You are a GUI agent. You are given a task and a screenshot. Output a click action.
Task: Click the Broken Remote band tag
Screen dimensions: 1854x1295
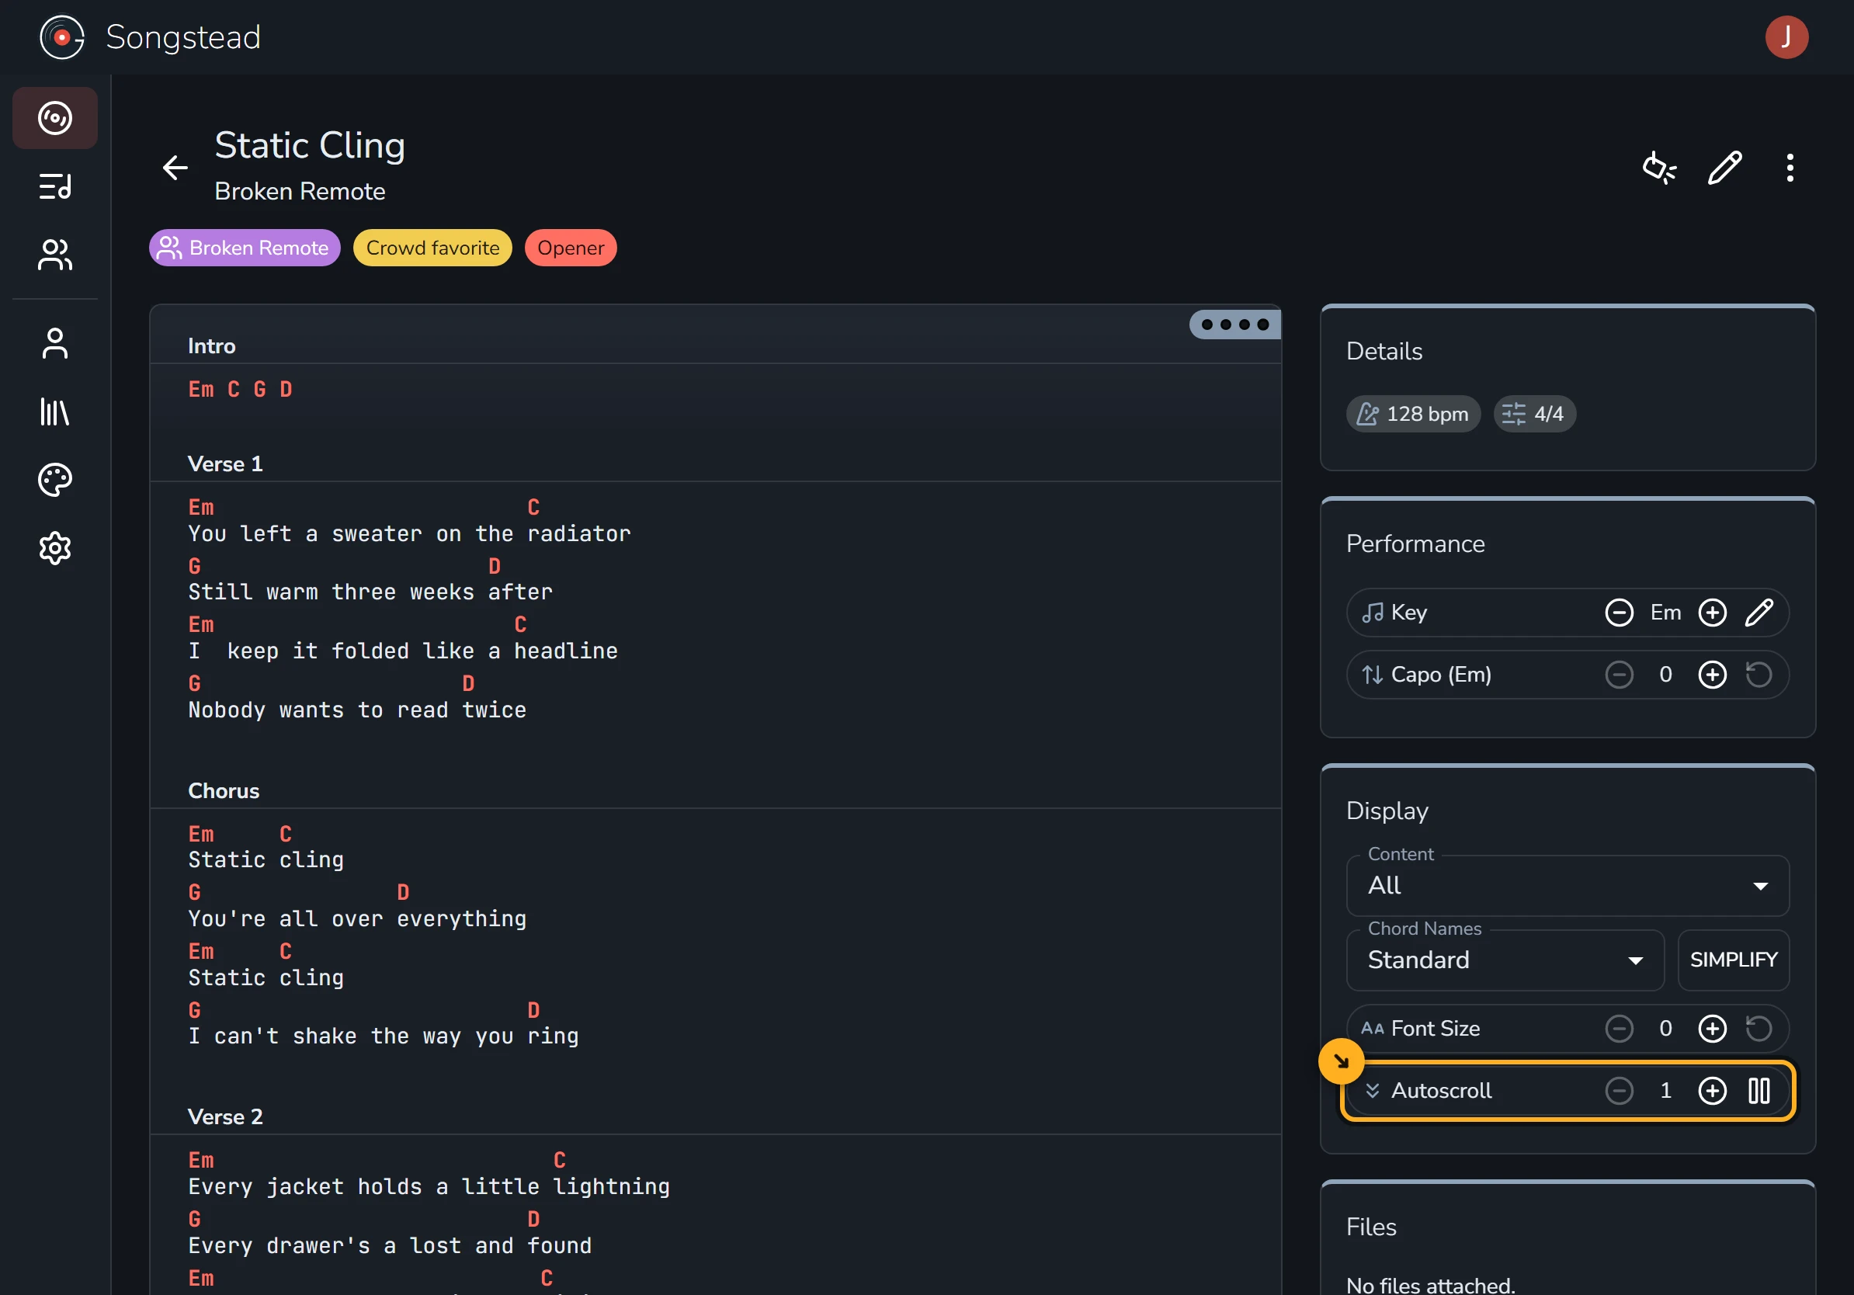245,248
